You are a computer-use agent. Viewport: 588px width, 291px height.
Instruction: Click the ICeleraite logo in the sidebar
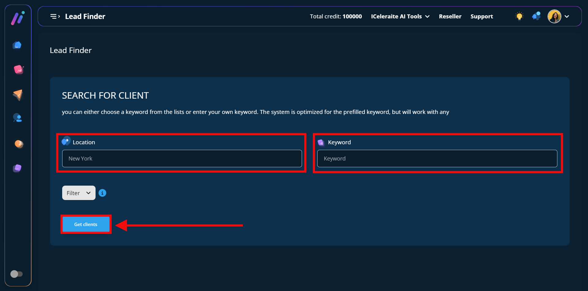coord(18,18)
